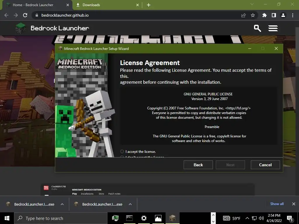Go forward in the browser
299x224 pixels.
pos(16,15)
